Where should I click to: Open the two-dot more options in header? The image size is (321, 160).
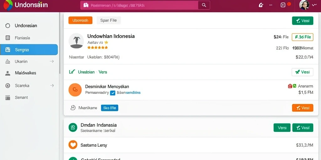pos(271,5)
